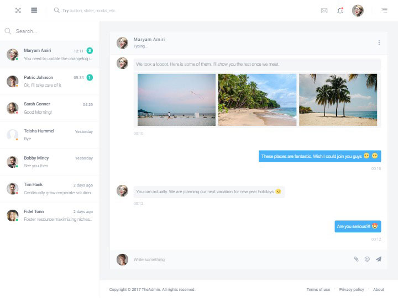This screenshot has height=298, width=398.
Task: Send message with paper plane icon
Action: (x=379, y=259)
